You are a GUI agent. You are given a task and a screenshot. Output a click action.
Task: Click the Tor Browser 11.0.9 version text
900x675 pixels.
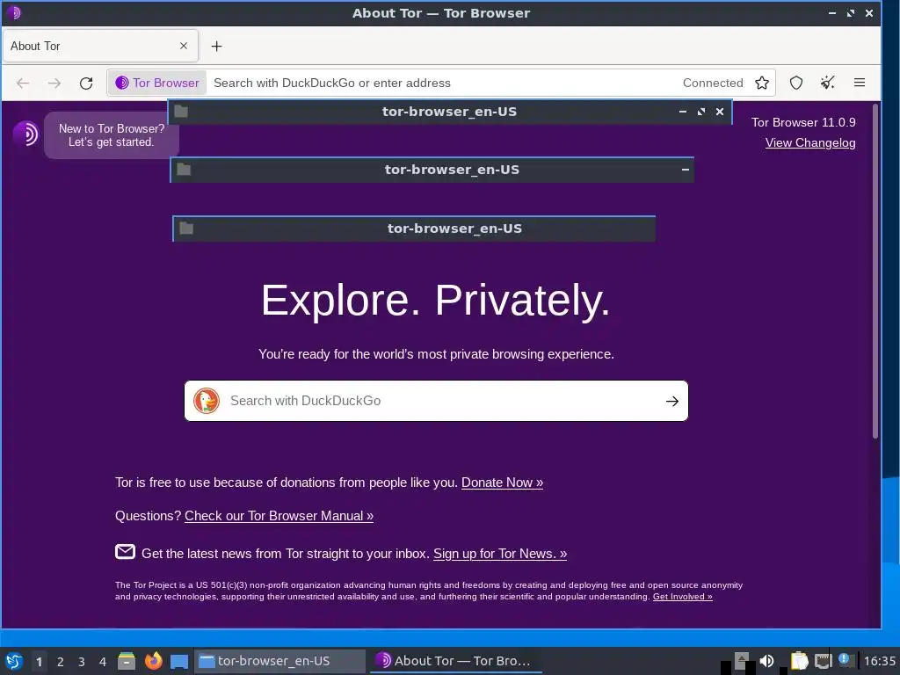click(x=803, y=122)
